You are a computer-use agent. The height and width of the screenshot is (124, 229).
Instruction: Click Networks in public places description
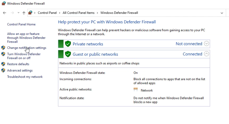tap(99, 63)
